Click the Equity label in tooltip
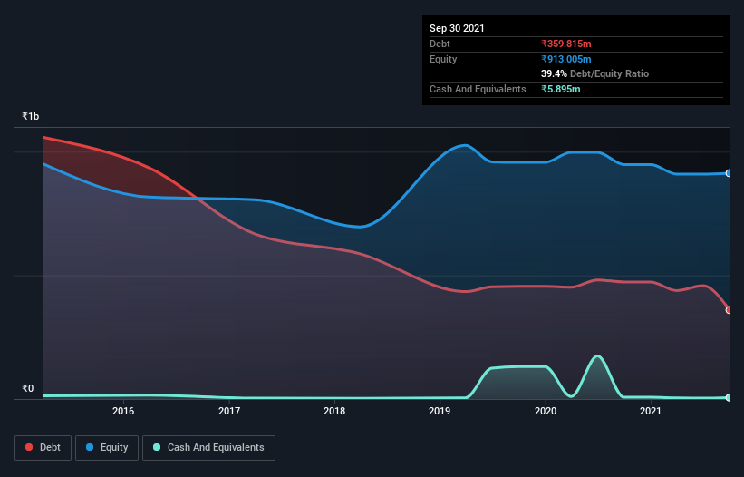 pyautogui.click(x=443, y=59)
